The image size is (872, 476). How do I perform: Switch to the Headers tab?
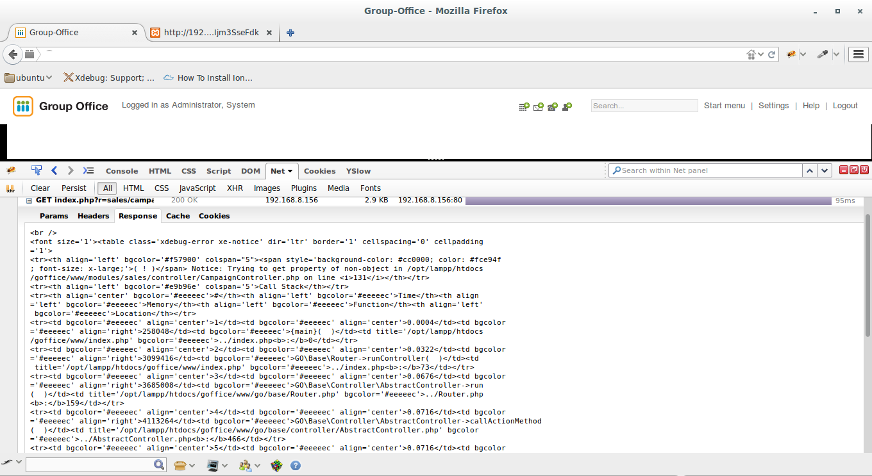pyautogui.click(x=93, y=216)
